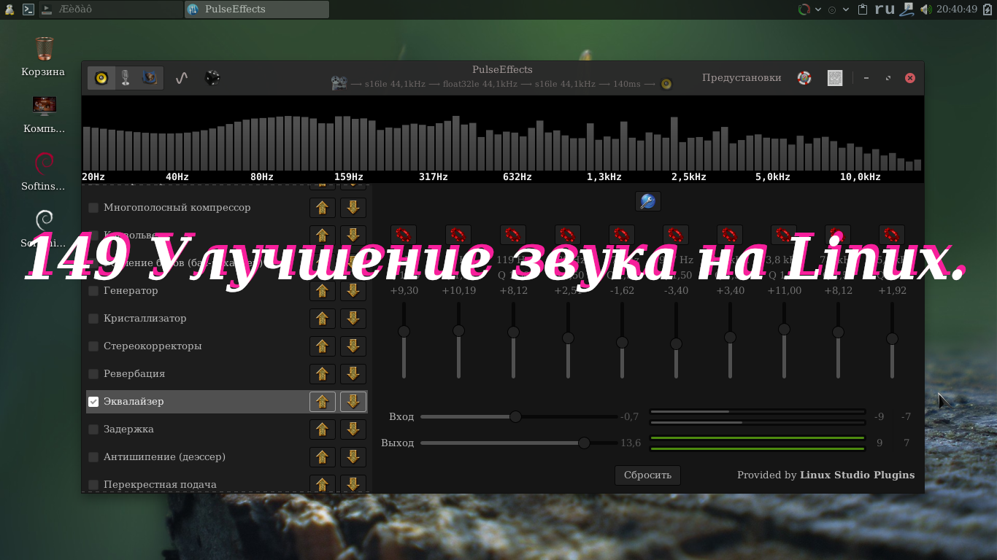
Task: Move Эквалайзер down with arrow button
Action: [x=353, y=402]
